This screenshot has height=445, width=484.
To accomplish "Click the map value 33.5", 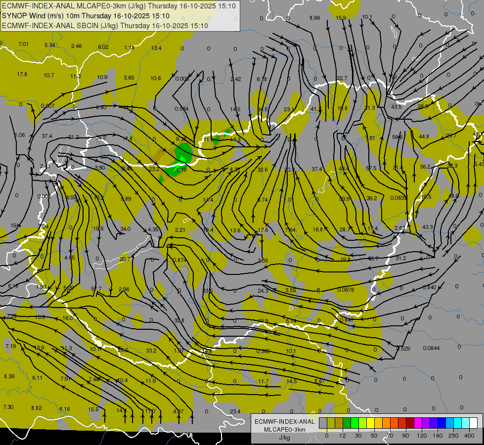I will 208,291.
